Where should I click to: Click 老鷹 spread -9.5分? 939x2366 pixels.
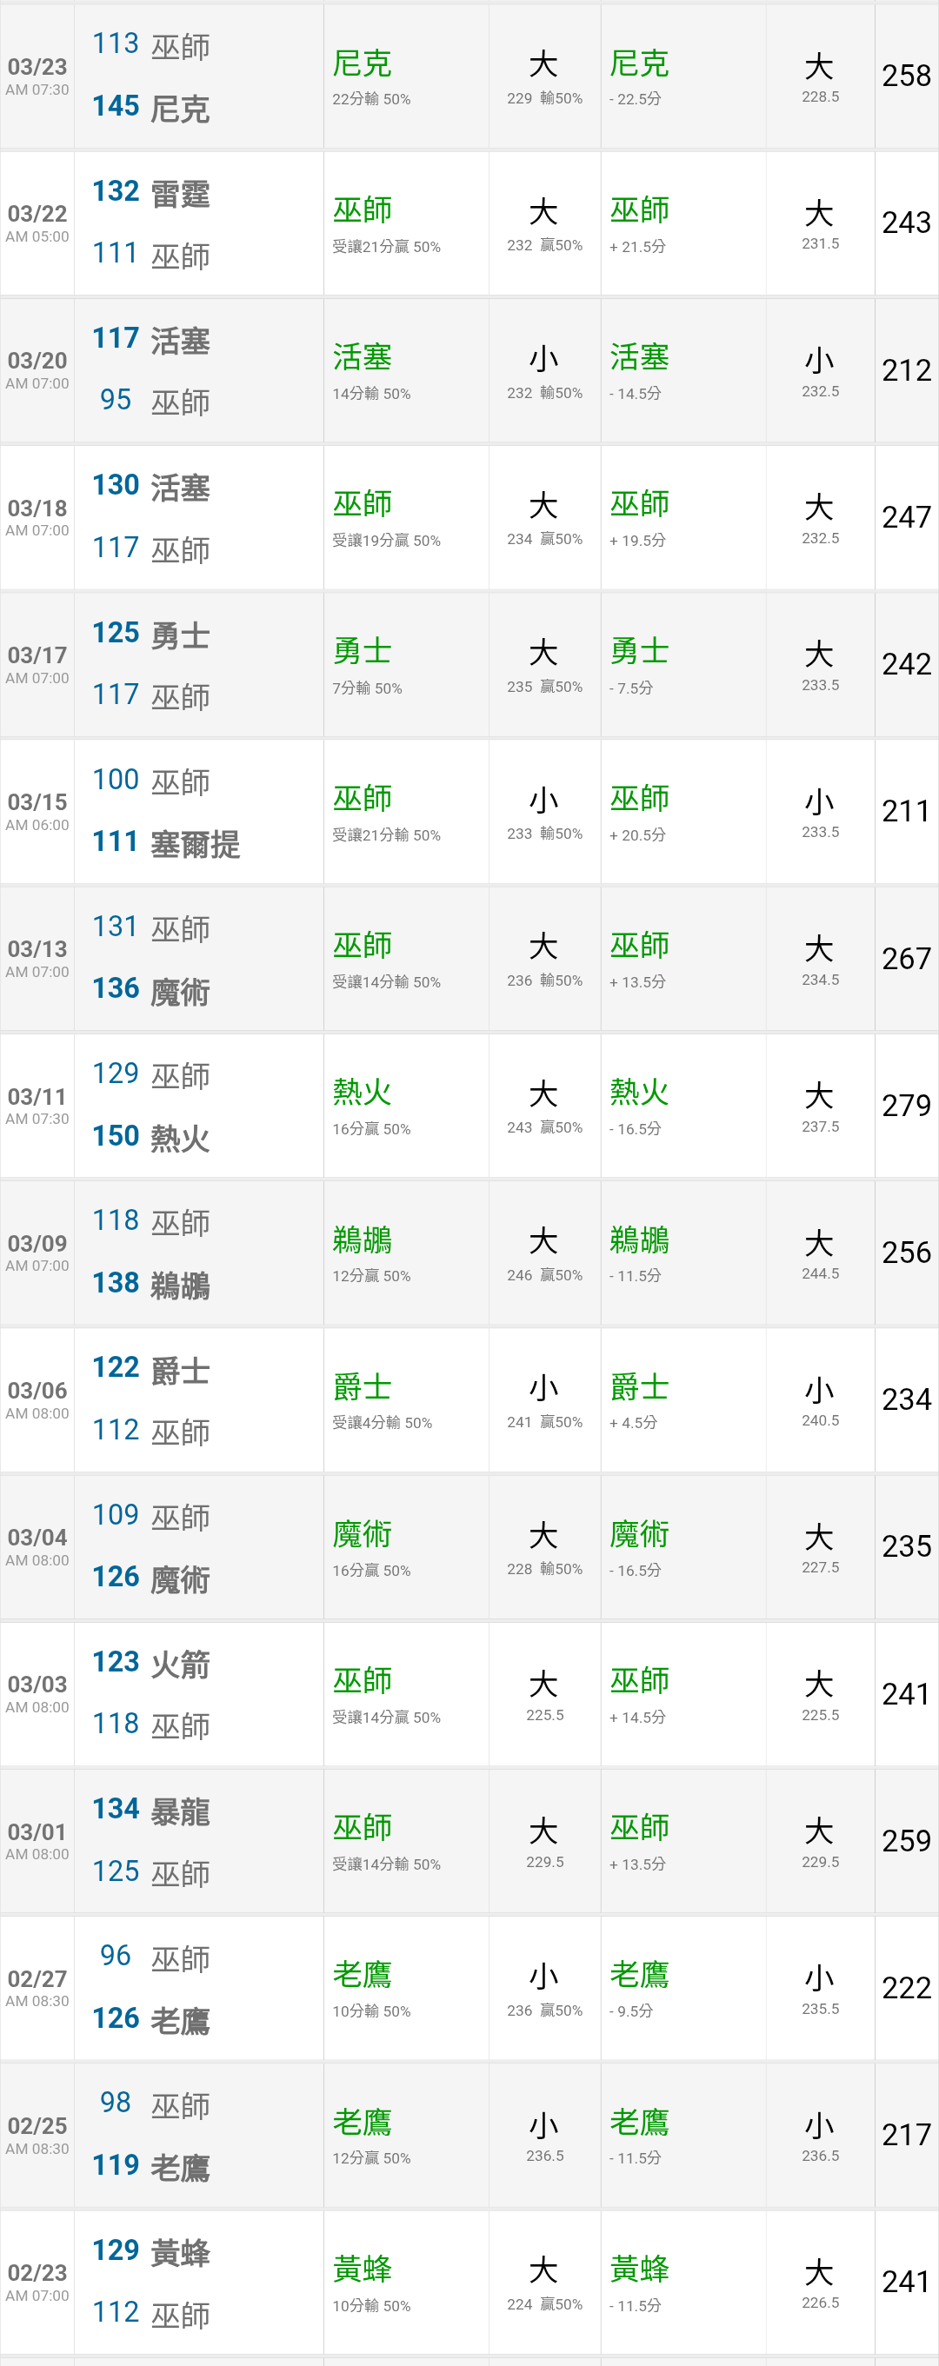click(683, 1987)
